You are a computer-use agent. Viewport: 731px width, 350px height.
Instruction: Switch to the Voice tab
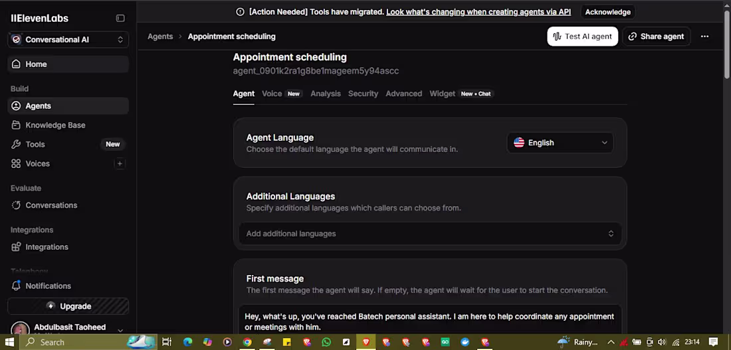pos(272,94)
